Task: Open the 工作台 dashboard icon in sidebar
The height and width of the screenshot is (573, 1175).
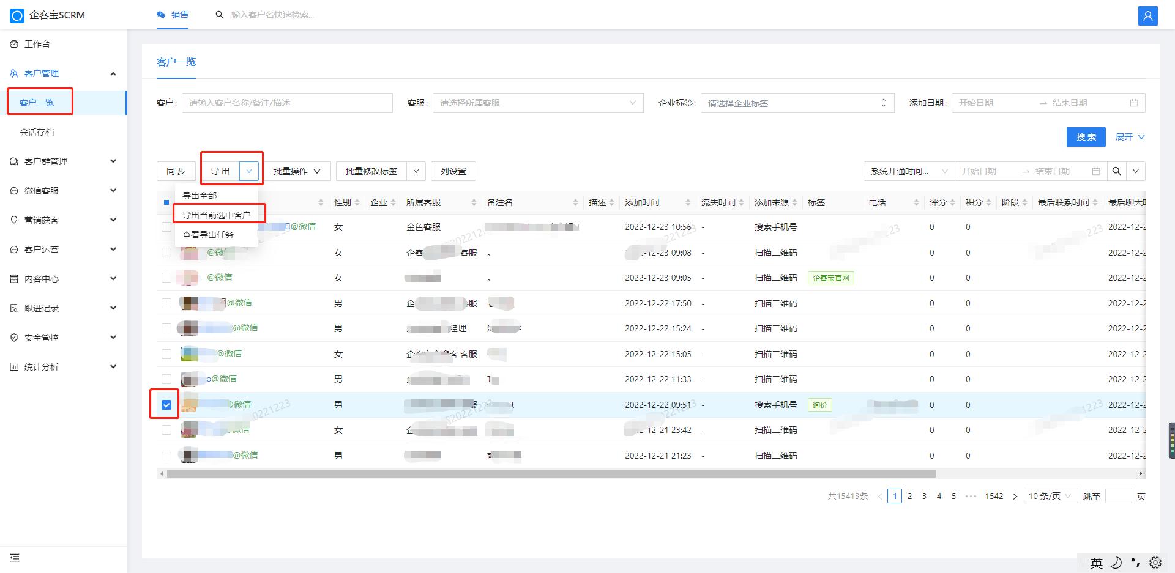Action: (x=14, y=44)
